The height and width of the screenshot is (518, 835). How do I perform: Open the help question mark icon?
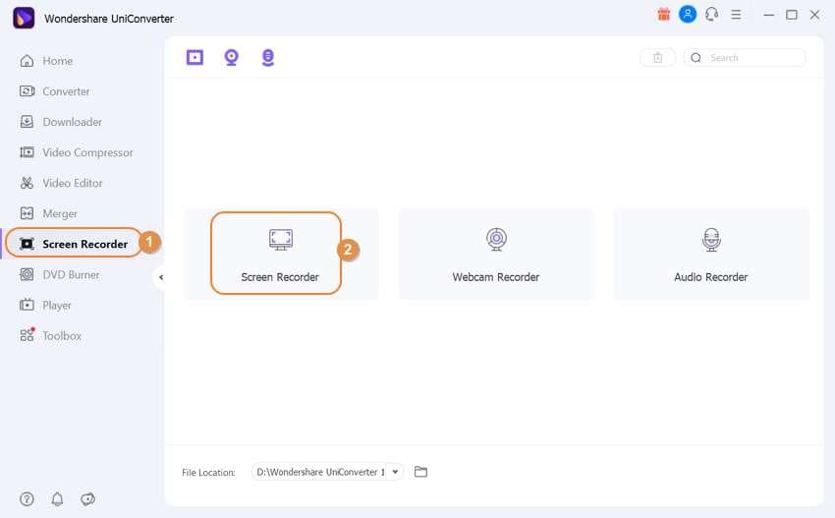pos(27,498)
